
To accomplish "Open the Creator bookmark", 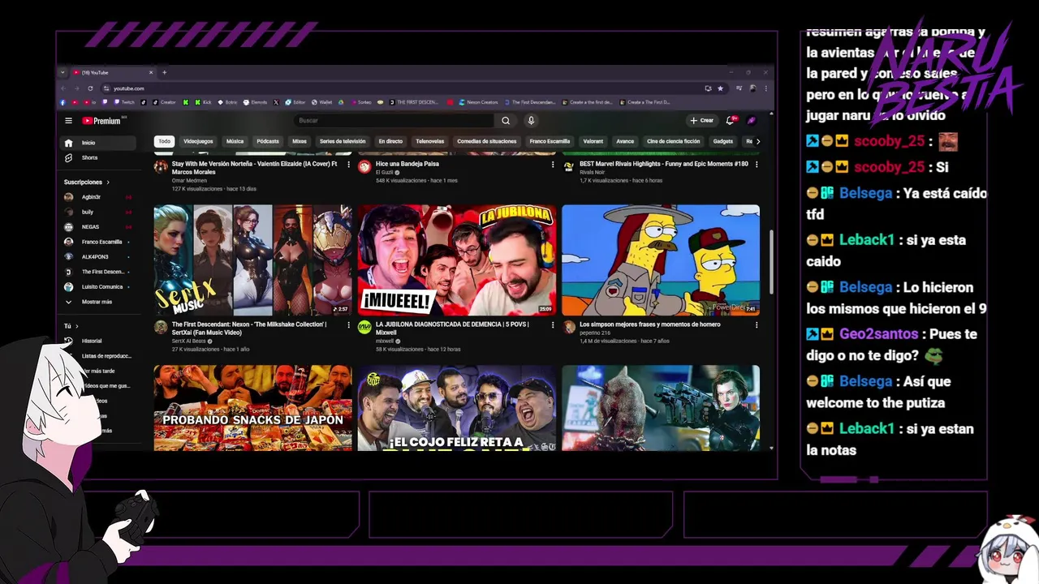I will click(164, 102).
